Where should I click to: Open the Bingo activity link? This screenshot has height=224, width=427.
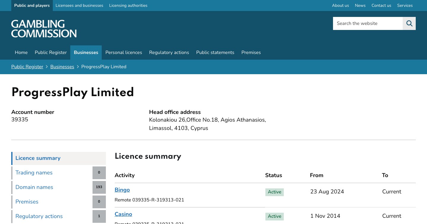pyautogui.click(x=122, y=190)
